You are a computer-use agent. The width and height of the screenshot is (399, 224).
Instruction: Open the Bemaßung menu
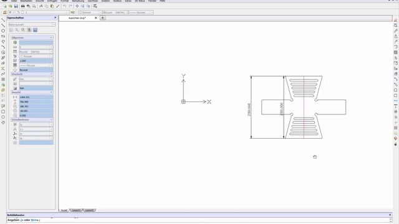click(78, 1)
